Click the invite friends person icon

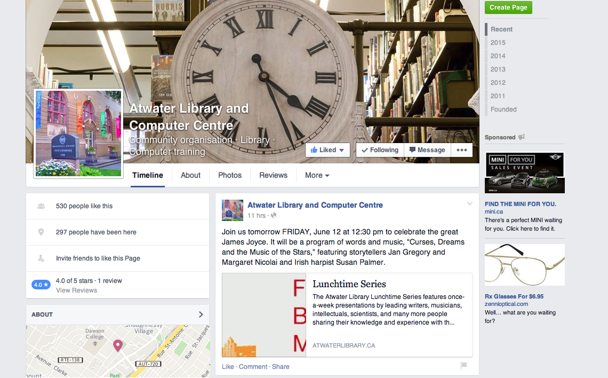click(x=41, y=258)
